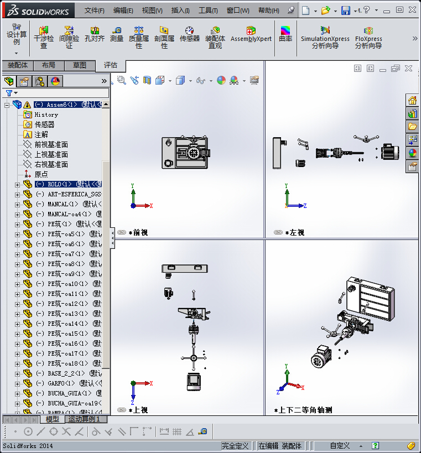Expand the hidden ribbon commands chevron
This screenshot has width=421, height=453.
click(x=415, y=38)
